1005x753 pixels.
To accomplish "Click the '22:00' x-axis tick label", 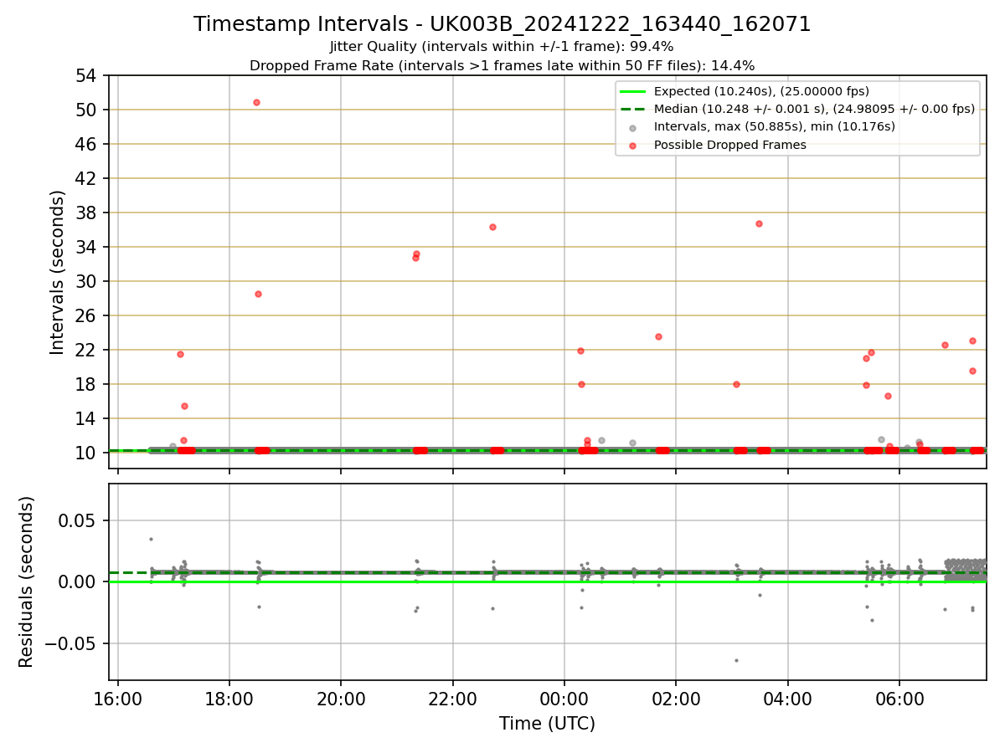I will coord(452,699).
